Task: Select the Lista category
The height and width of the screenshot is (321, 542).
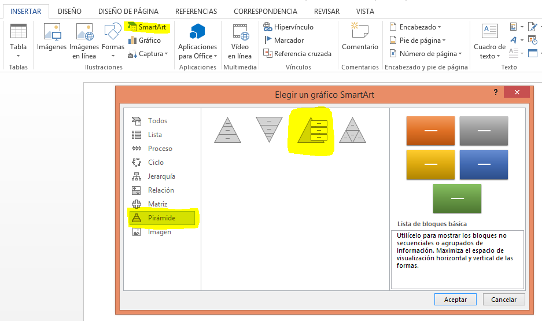Action: pos(162,134)
